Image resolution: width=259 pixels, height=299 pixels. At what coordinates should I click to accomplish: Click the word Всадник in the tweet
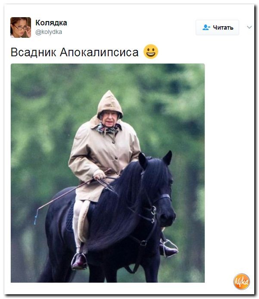click(34, 52)
